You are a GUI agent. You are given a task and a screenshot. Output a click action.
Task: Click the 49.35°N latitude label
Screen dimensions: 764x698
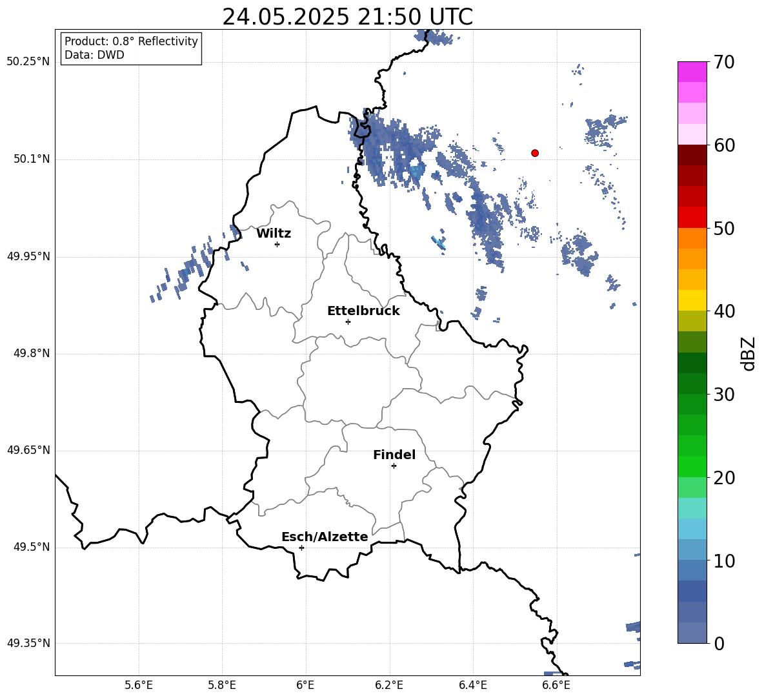[28, 643]
